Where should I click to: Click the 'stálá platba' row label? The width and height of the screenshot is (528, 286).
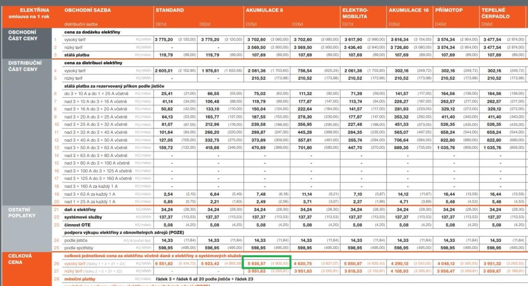[77, 55]
